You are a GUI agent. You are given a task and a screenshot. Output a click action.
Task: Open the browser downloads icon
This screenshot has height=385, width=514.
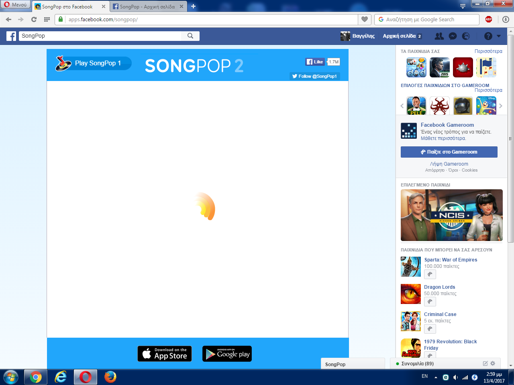506,19
